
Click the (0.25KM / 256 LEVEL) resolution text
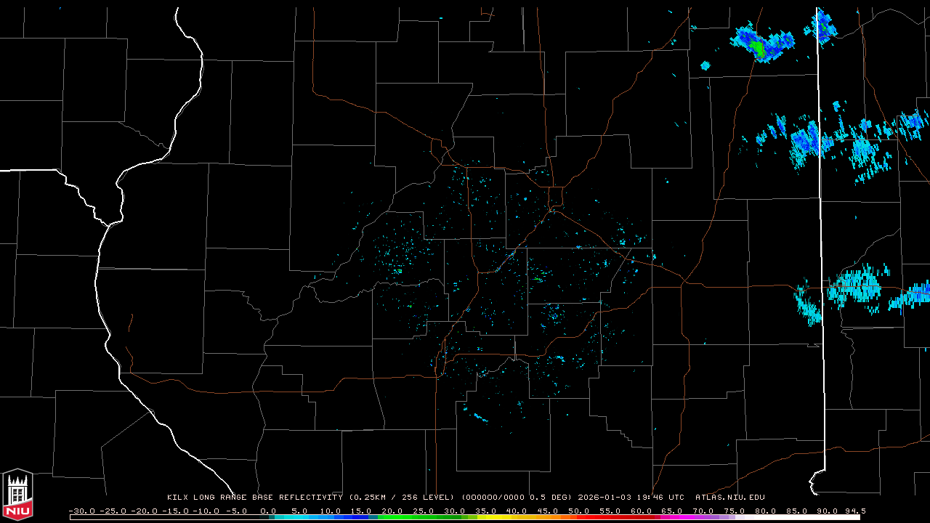(403, 498)
